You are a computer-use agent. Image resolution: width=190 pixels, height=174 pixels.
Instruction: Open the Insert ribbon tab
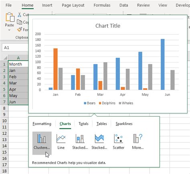pyautogui.click(x=47, y=5)
